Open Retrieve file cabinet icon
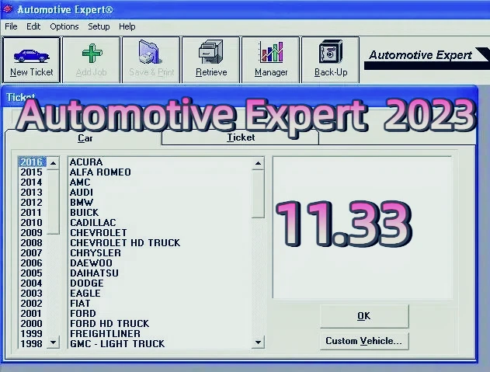 pos(211,52)
